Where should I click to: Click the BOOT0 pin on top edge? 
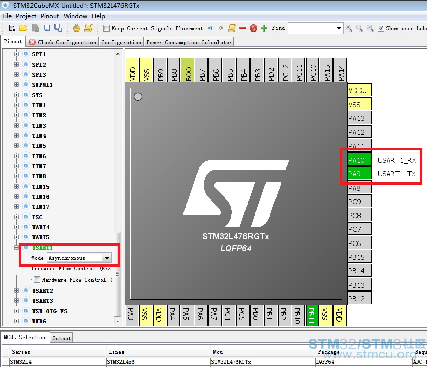coord(188,70)
